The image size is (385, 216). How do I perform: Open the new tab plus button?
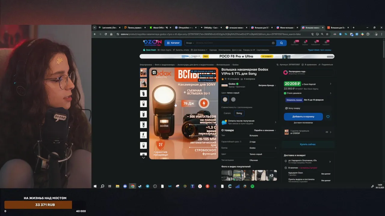point(353,28)
